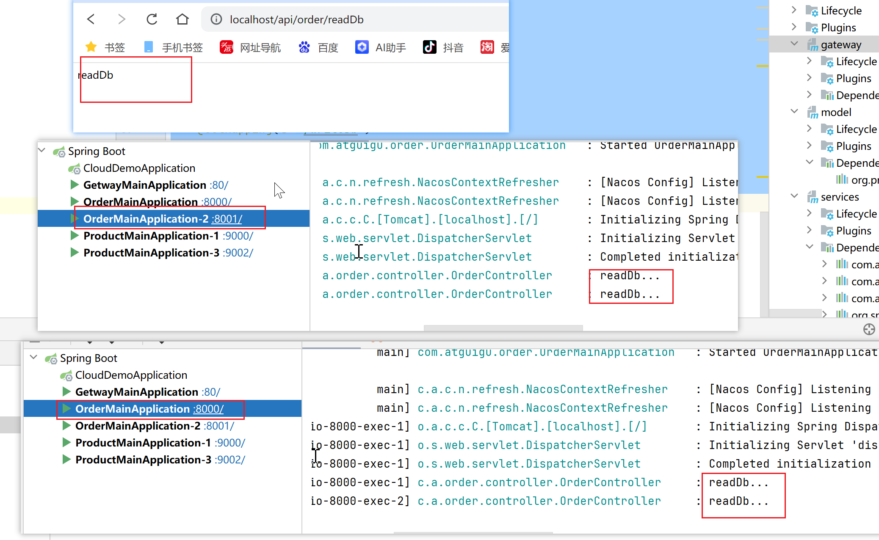Open :9002/ link in upper services panel
The width and height of the screenshot is (879, 540).
[x=238, y=253]
